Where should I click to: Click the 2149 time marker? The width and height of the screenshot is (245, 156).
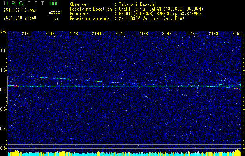[x=213, y=33]
